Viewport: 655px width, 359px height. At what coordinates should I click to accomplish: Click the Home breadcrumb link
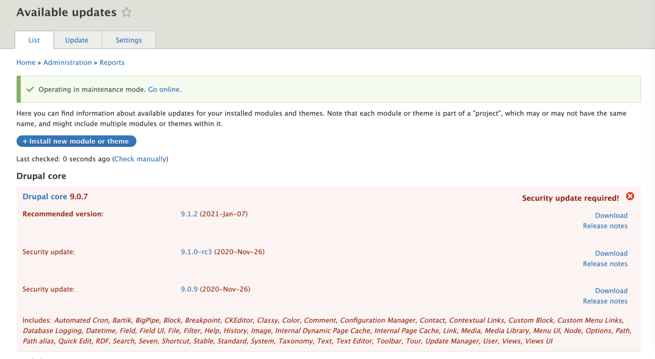tap(26, 62)
